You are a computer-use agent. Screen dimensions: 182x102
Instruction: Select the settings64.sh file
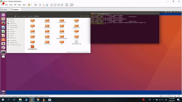[32, 47]
